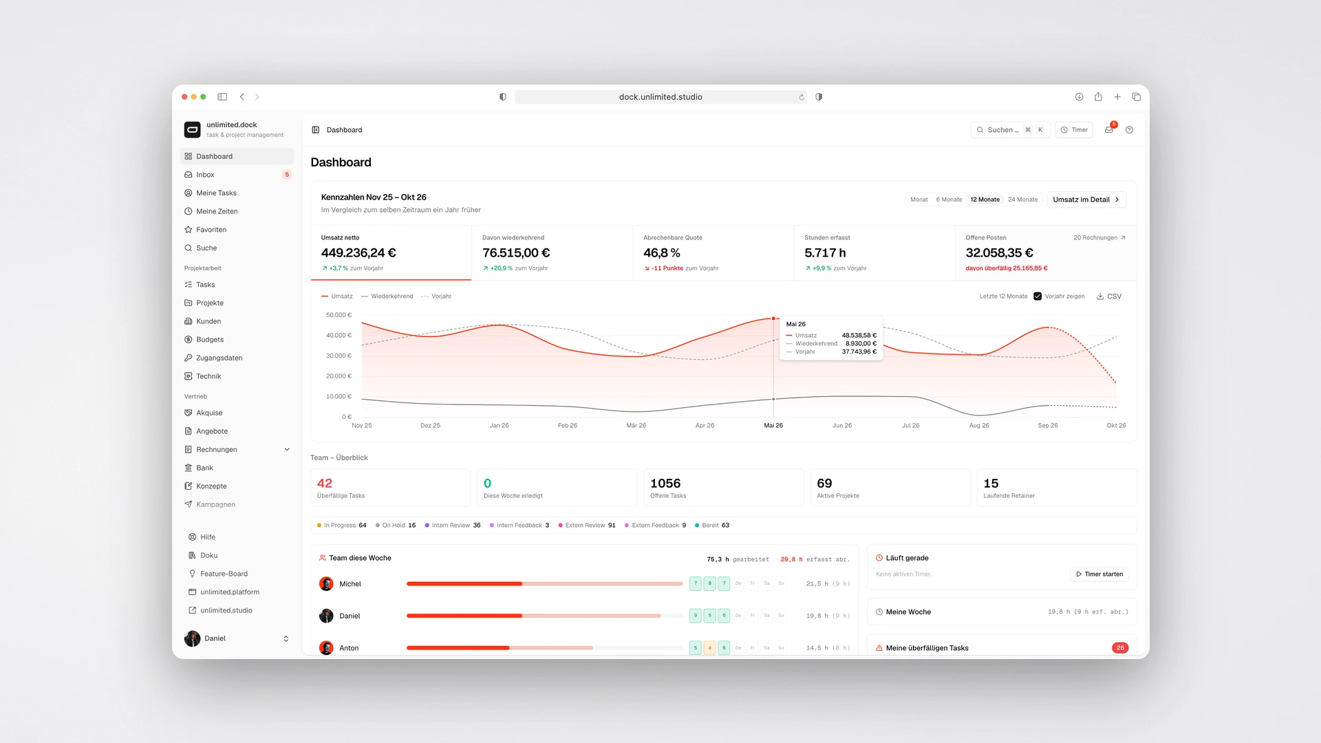Toggle the Vorjahr zeigen checkbox
1321x743 pixels.
[x=1038, y=297]
